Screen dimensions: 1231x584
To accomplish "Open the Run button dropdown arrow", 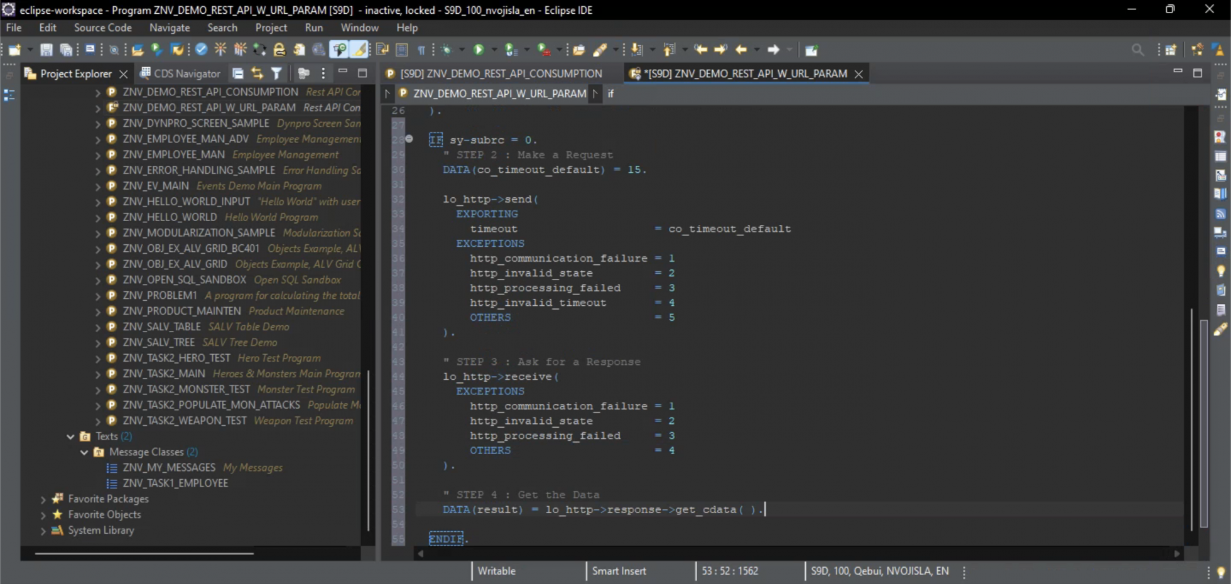I will [x=494, y=50].
